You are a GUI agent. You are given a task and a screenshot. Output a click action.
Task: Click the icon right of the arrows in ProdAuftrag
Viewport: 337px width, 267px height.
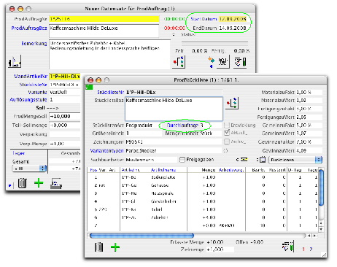[223, 62]
